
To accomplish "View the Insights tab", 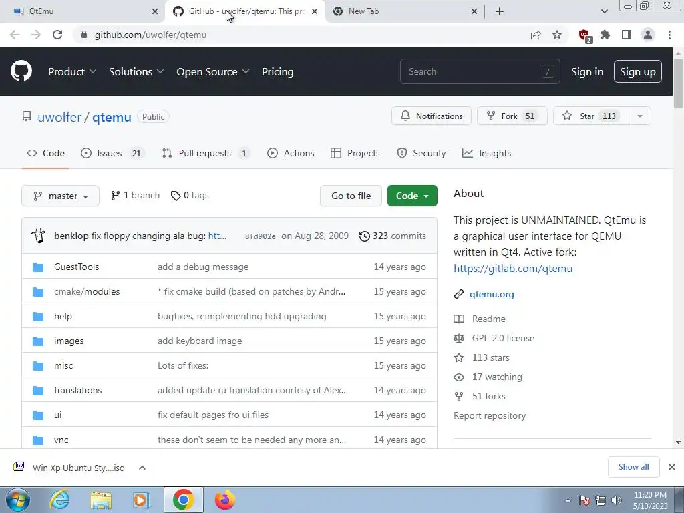I will [x=486, y=153].
